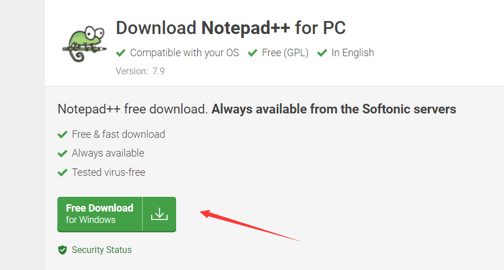The width and height of the screenshot is (504, 270).
Task: Click the Free Download for Windows button
Action: click(116, 214)
